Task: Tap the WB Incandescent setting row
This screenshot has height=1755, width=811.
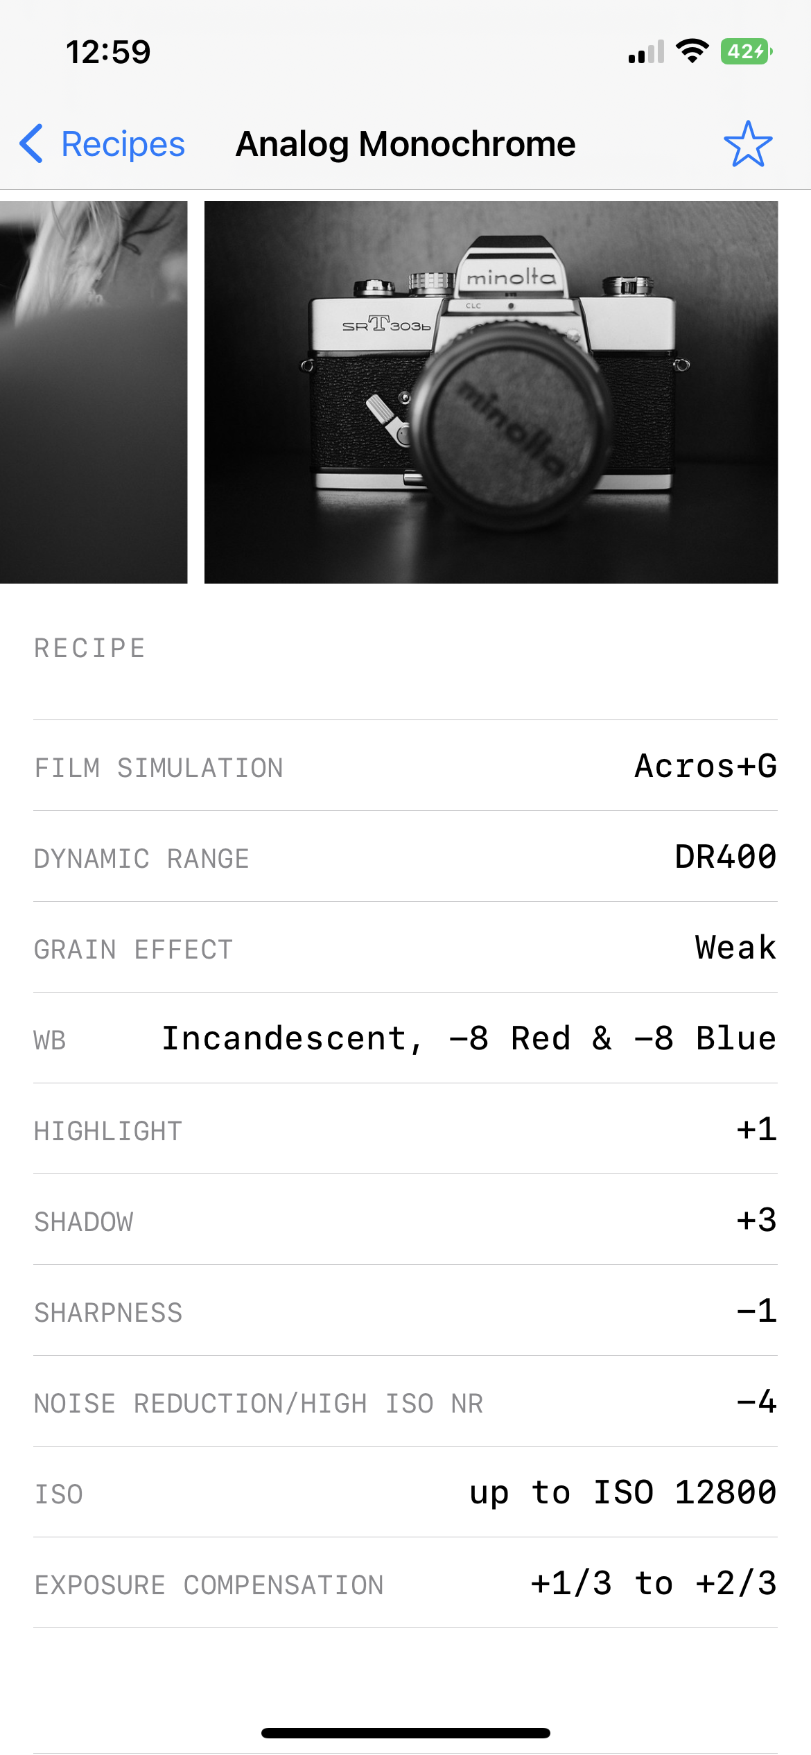Action: 405,1038
